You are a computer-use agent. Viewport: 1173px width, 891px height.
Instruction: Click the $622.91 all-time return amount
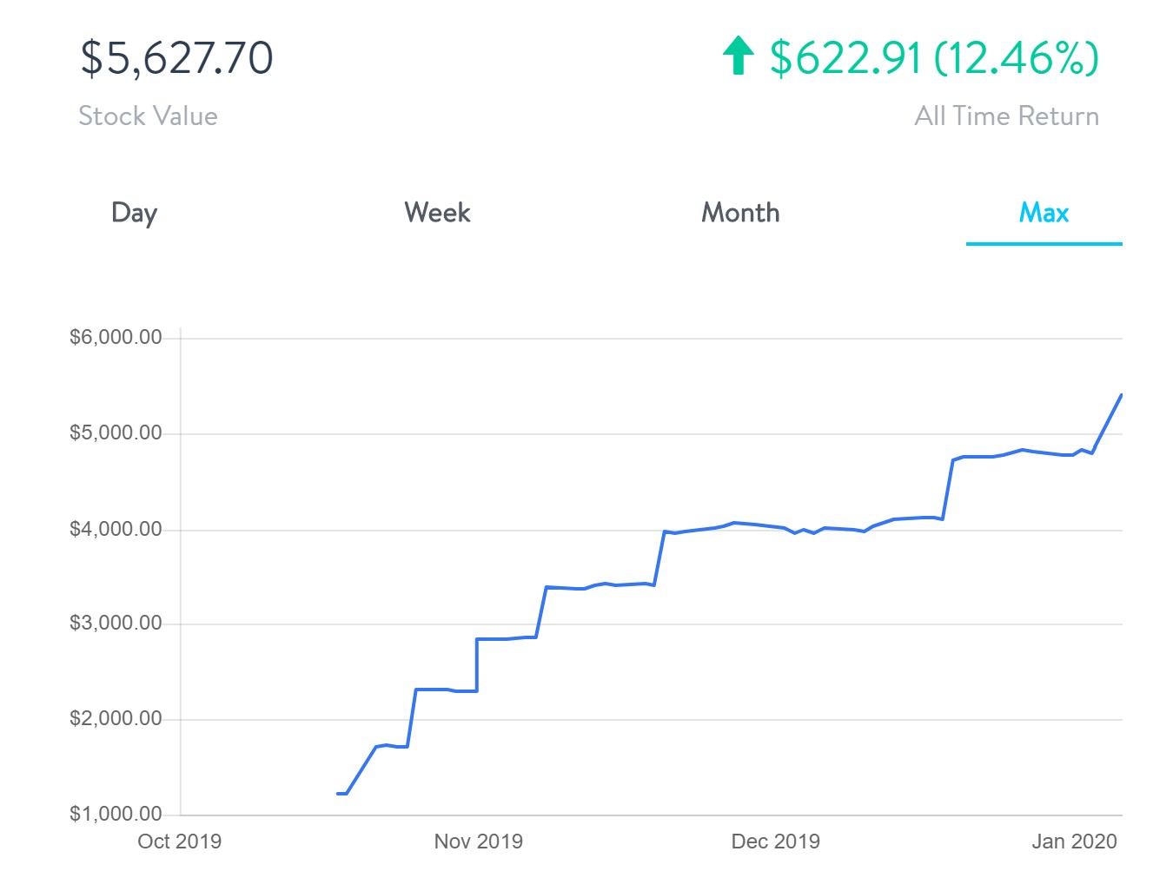(x=844, y=59)
